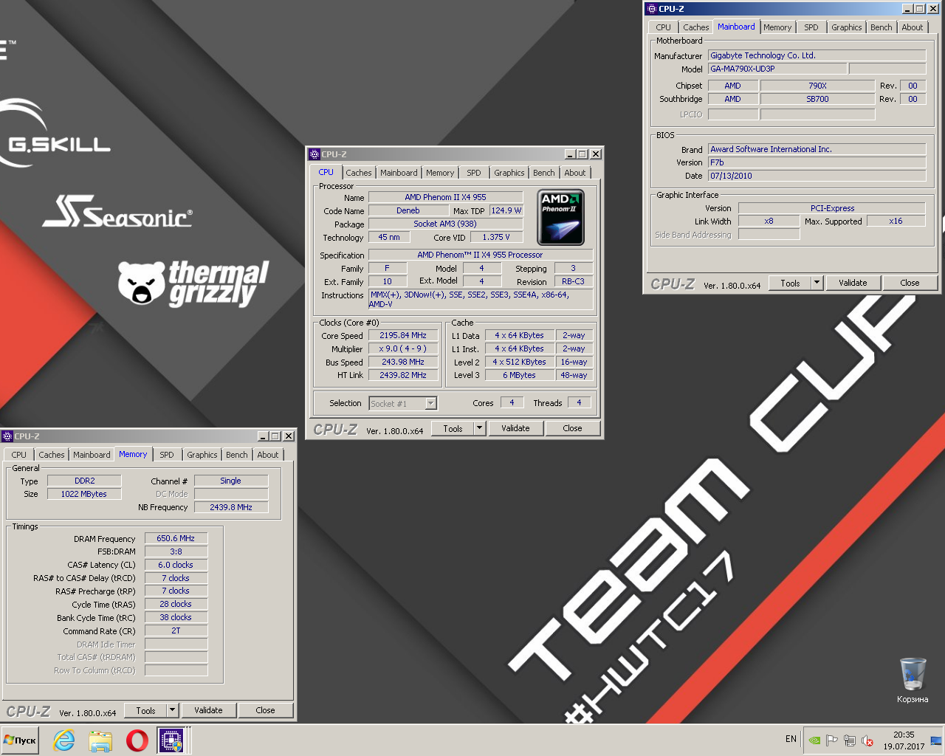Open Bench tab in center CPU-Z window
The height and width of the screenshot is (756, 945).
click(544, 173)
